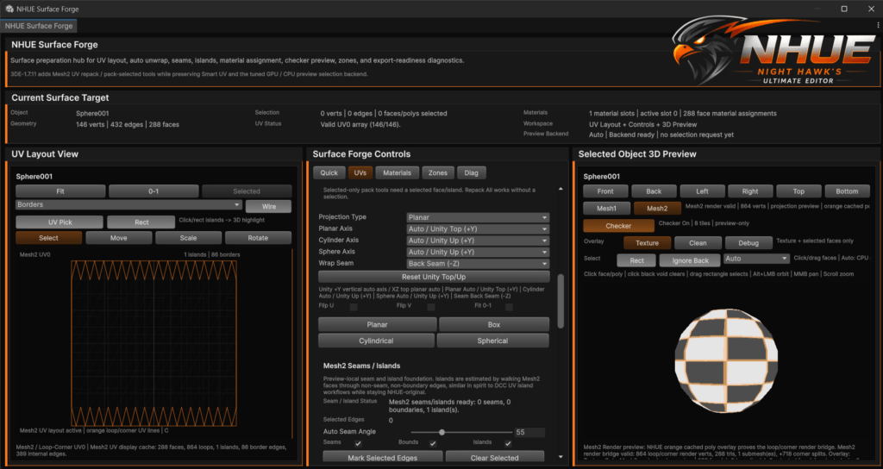This screenshot has height=469, width=883.
Task: Activate the Scale tool
Action: coord(188,238)
